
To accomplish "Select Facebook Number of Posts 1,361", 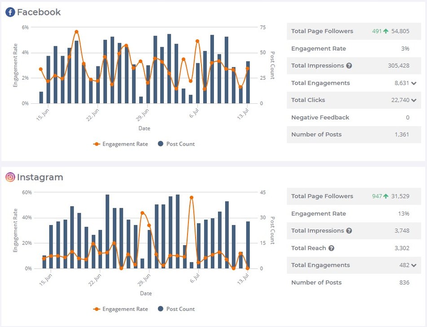I will (402, 134).
